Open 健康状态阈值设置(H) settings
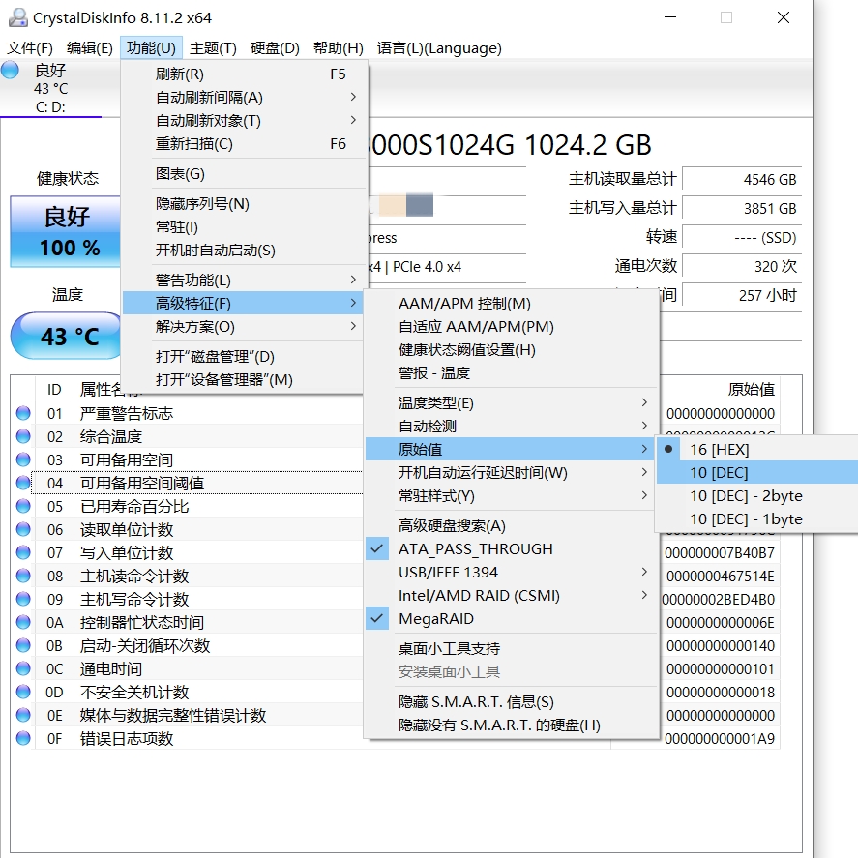This screenshot has height=858, width=858. tap(511, 349)
